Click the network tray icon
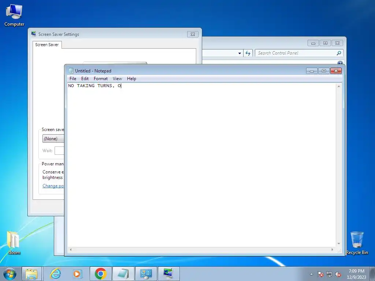 click(329, 274)
